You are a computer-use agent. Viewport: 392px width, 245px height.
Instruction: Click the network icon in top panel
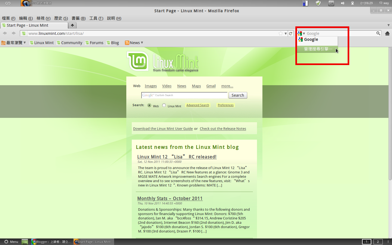click(353, 3)
